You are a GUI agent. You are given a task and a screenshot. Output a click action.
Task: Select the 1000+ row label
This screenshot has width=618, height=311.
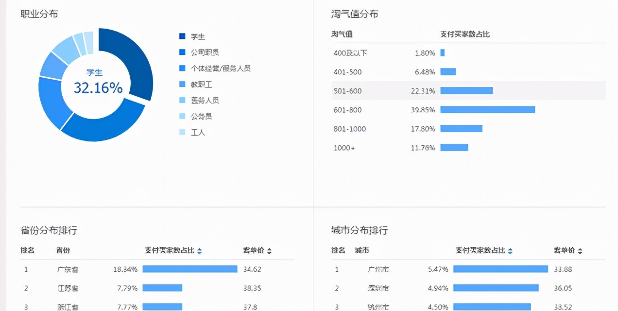pos(344,148)
